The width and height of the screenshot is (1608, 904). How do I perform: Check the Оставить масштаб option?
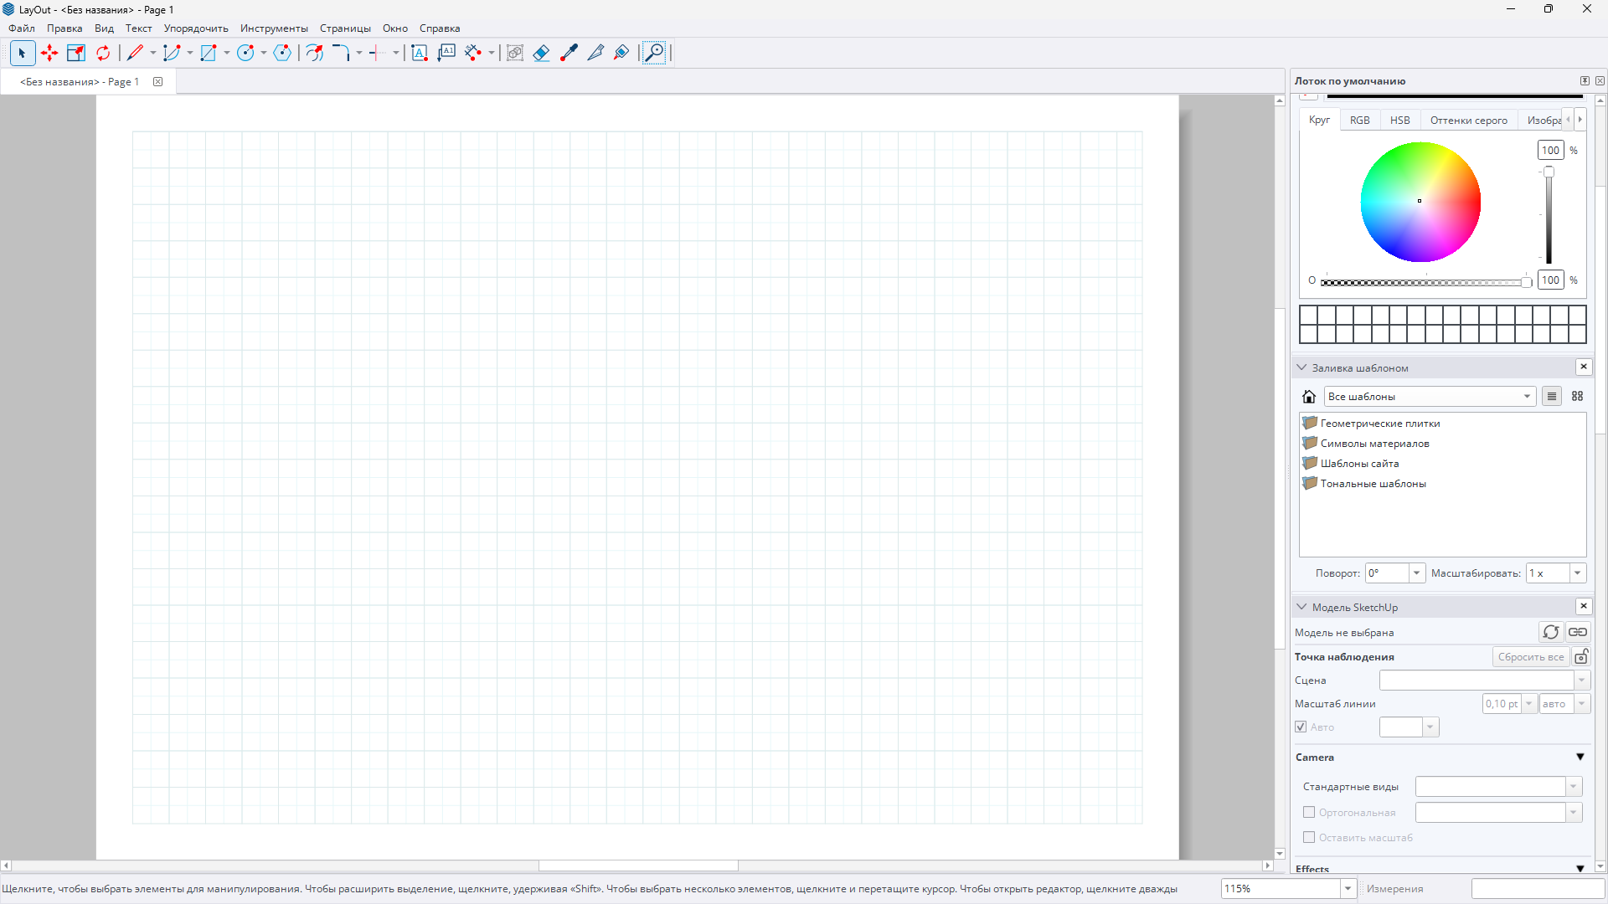1309,837
